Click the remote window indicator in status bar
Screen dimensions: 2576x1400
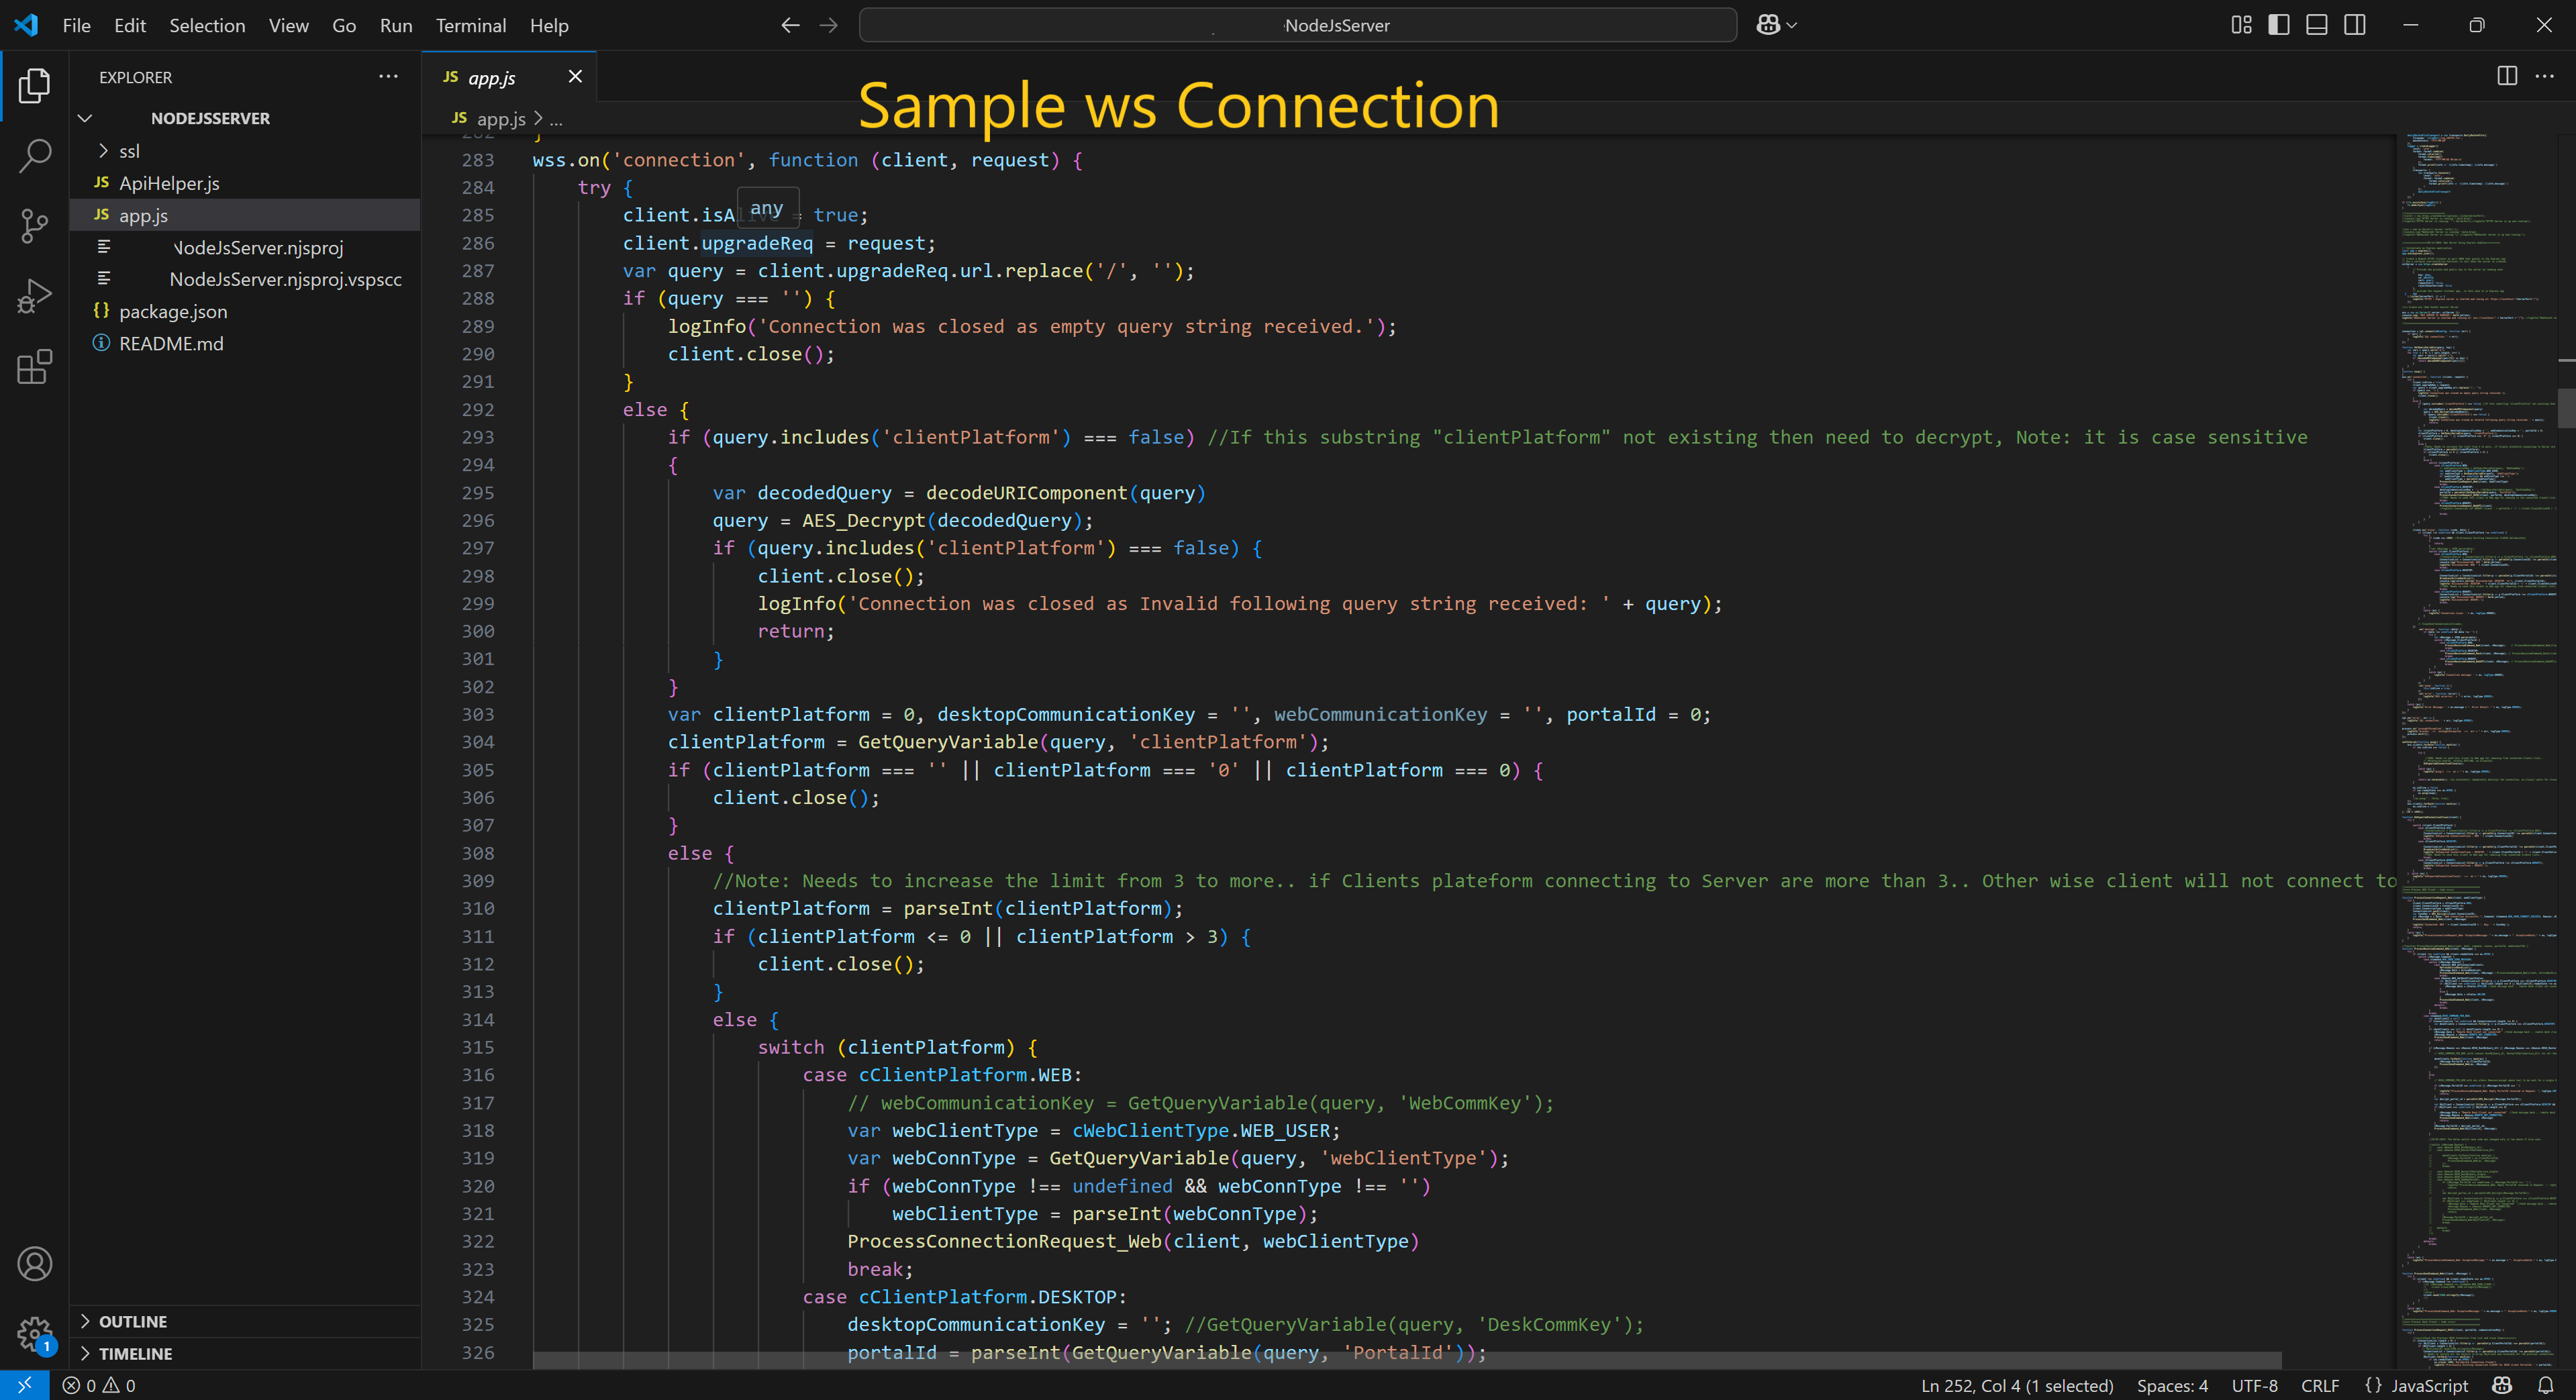pyautogui.click(x=25, y=1385)
